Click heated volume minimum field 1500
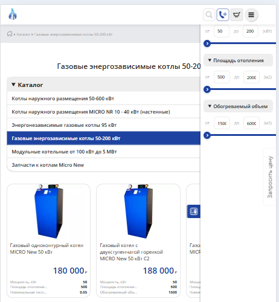The width and height of the screenshot is (279, 302). [x=222, y=123]
